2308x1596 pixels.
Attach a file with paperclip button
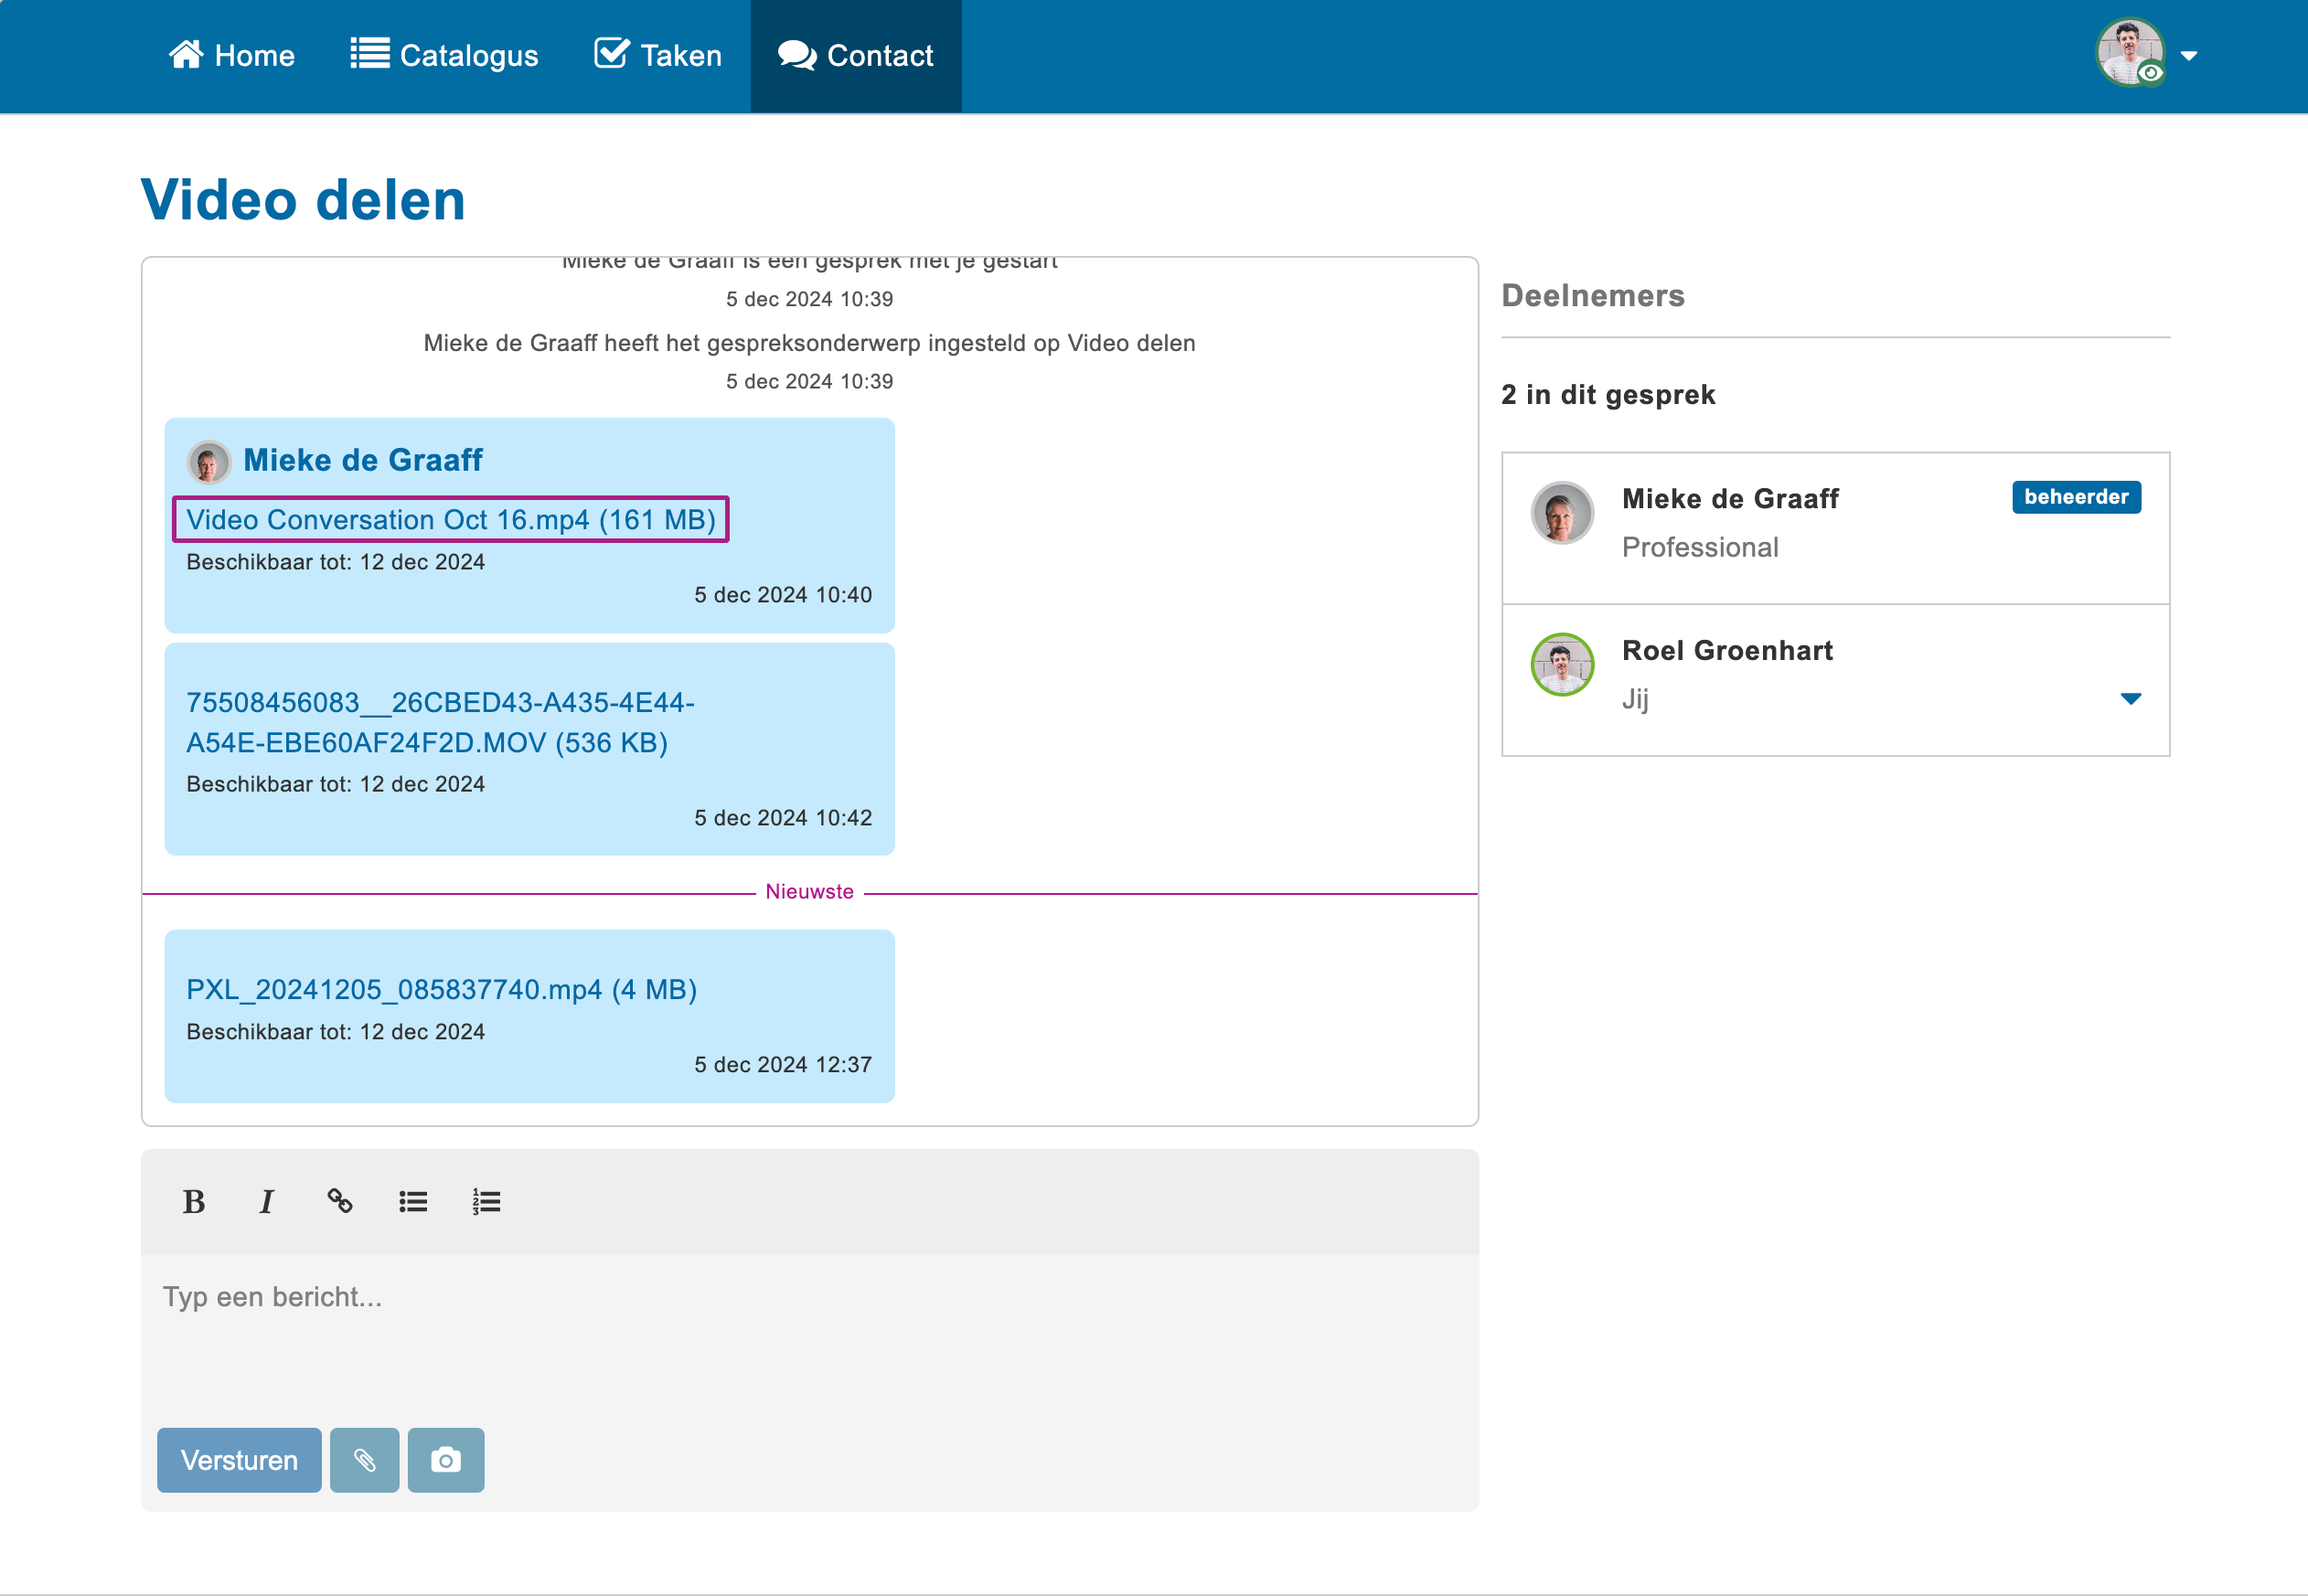click(x=364, y=1460)
